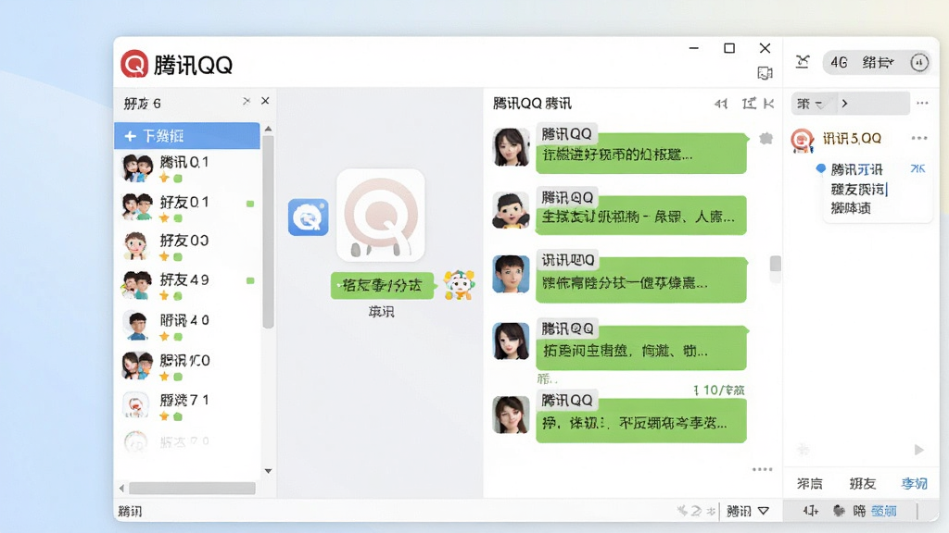This screenshot has width=949, height=533.
Task: Switch to the blue bottom tab of the right panel
Action: (x=914, y=483)
